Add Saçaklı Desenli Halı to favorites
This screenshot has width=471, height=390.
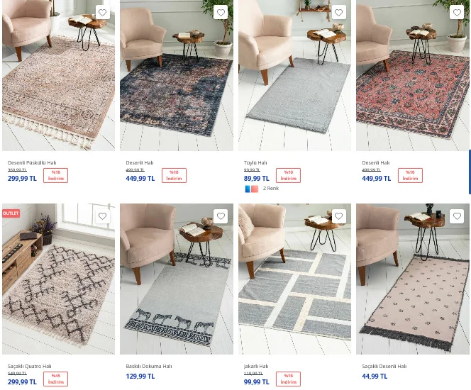pos(457,216)
